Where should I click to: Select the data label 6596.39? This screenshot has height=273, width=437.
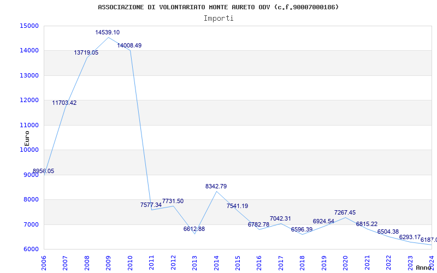[x=302, y=229]
